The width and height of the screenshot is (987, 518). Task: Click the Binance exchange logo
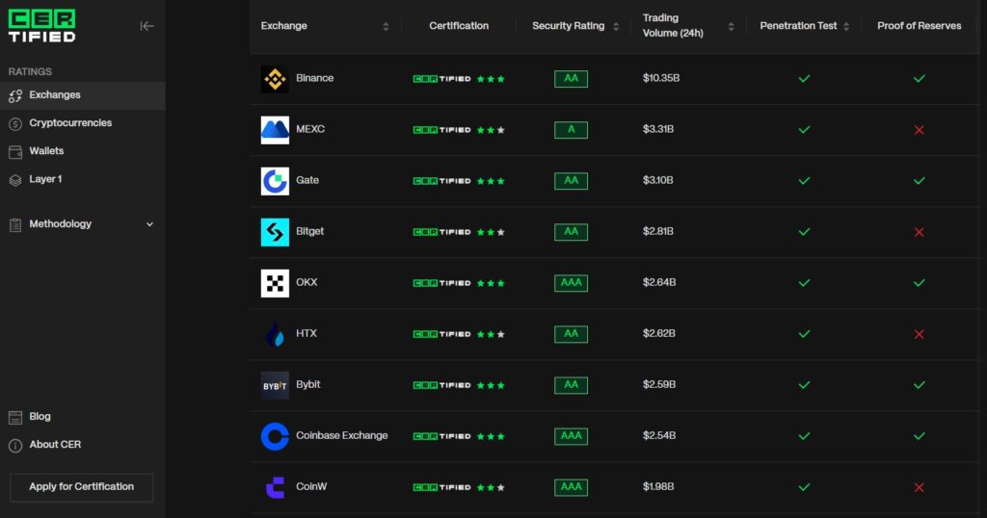click(x=275, y=79)
